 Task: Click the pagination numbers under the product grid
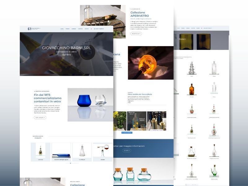click(192, 184)
